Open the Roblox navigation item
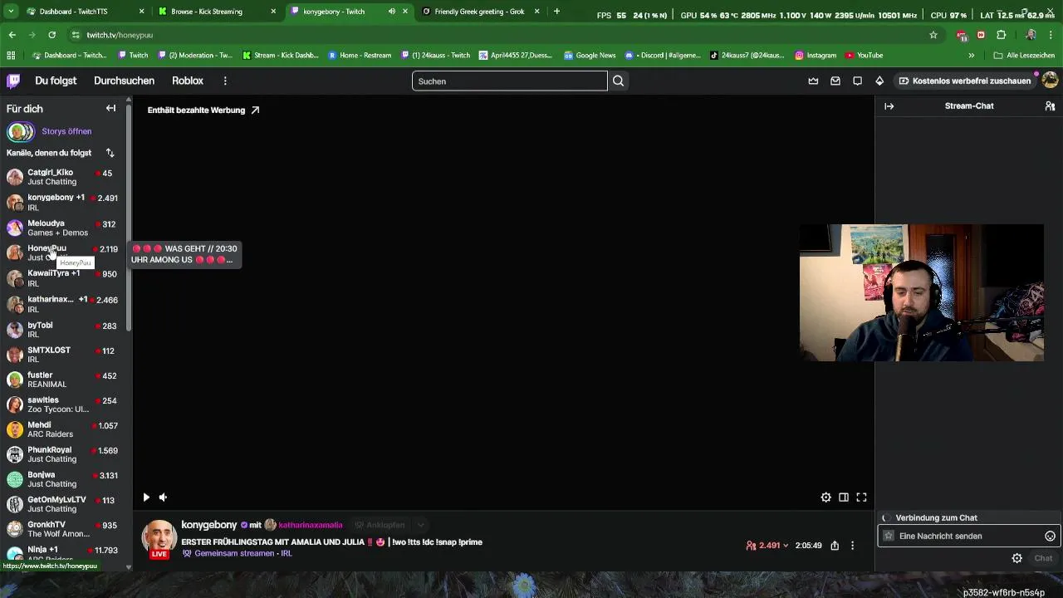Screen dimensions: 1063x598 (x=188, y=81)
